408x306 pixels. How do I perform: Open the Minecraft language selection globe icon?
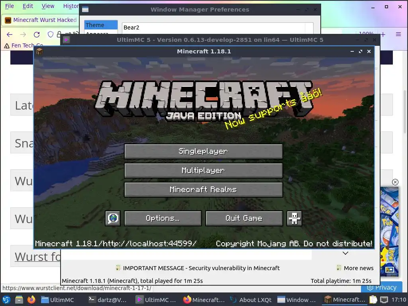(x=113, y=218)
